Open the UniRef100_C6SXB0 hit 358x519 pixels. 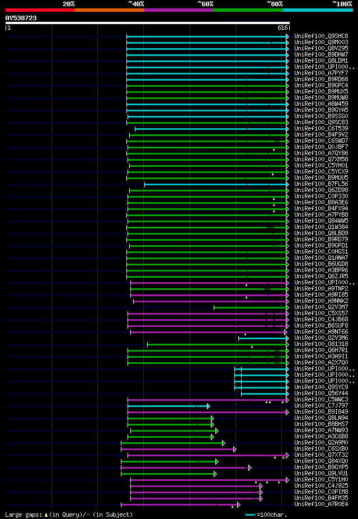tap(321, 449)
